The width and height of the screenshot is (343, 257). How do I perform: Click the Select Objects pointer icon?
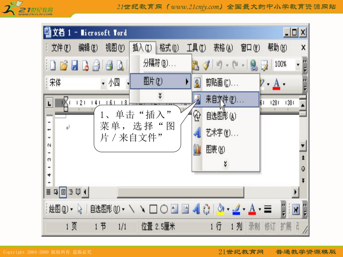coord(80,209)
